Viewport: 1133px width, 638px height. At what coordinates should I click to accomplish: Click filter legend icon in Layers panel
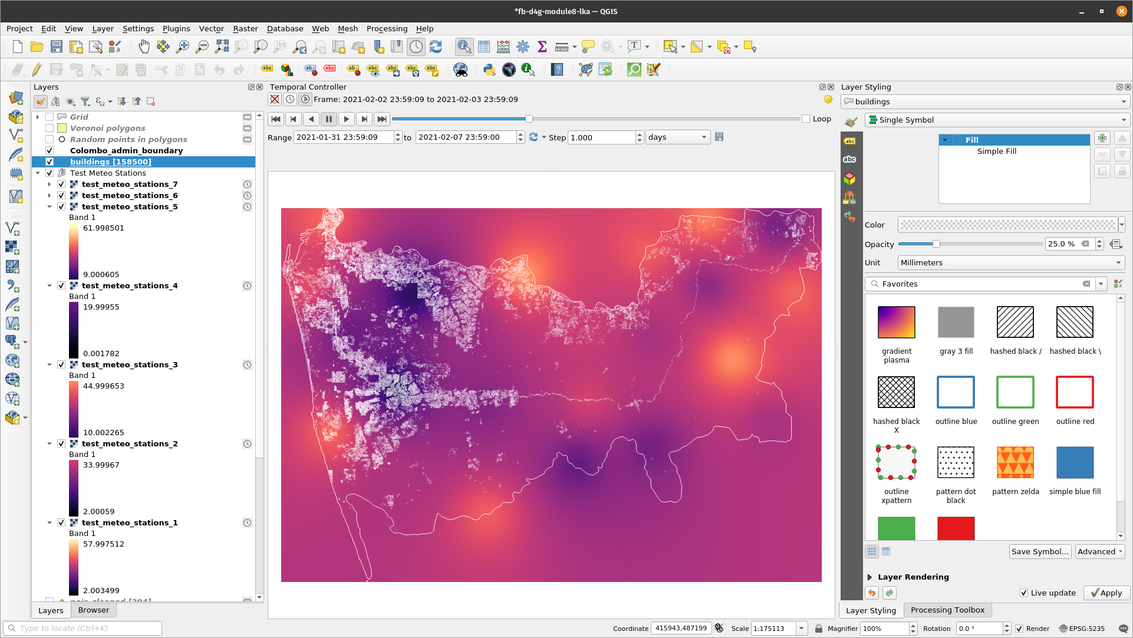[x=85, y=101]
